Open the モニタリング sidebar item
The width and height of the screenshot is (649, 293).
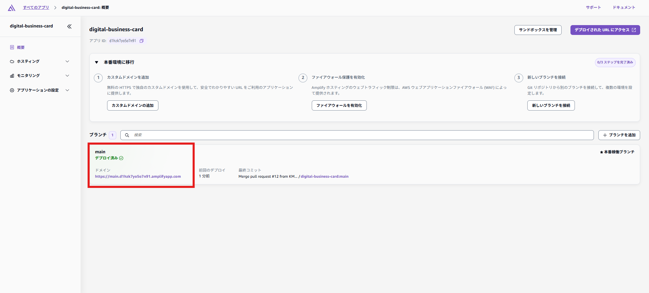28,76
